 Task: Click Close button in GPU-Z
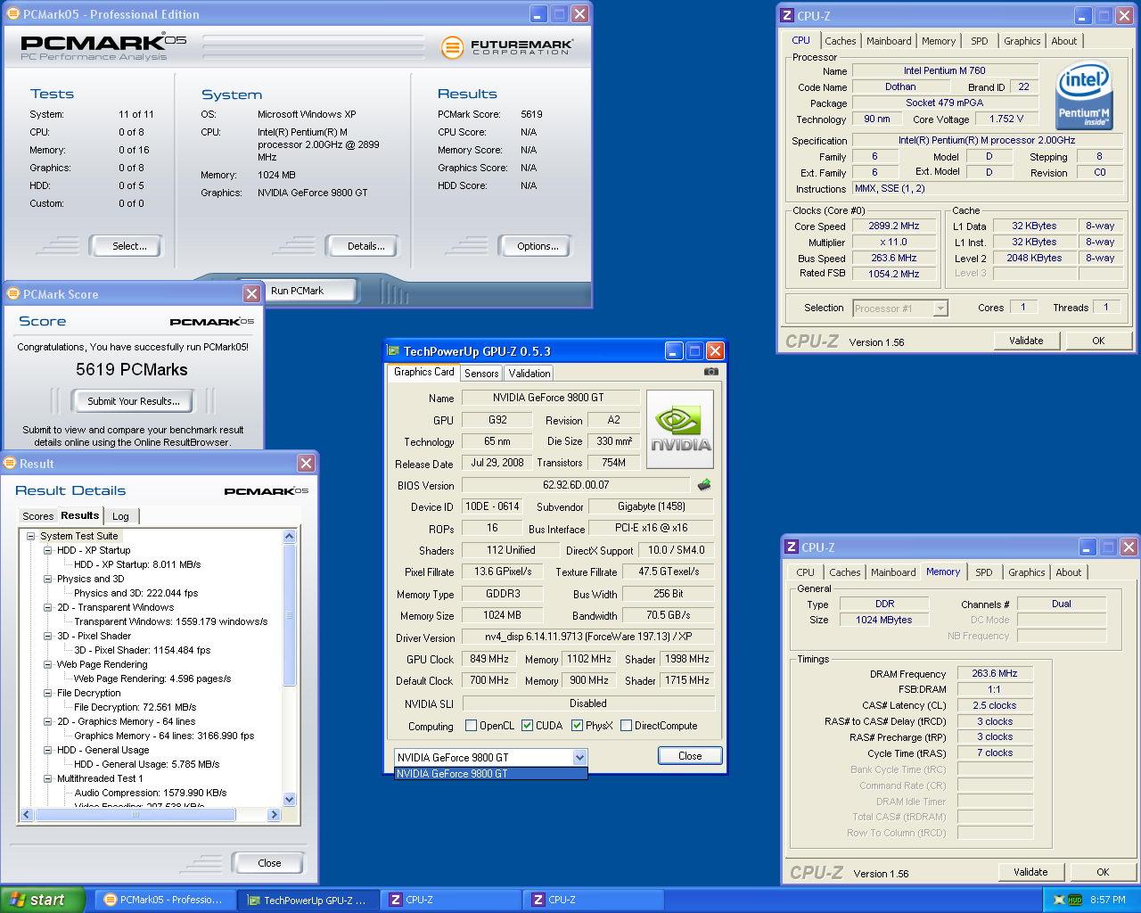coord(689,755)
